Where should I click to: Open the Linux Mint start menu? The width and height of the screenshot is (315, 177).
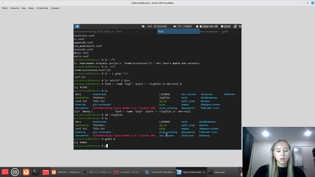pos(15,172)
